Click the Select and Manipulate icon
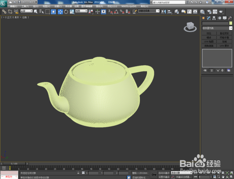This screenshot has width=234, height=179. click(97, 12)
